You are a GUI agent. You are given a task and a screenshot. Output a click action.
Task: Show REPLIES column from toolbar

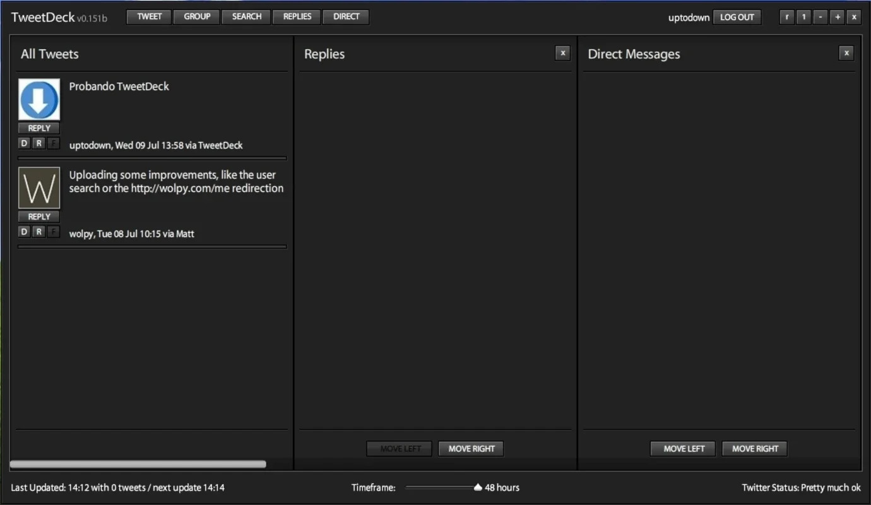tap(297, 17)
